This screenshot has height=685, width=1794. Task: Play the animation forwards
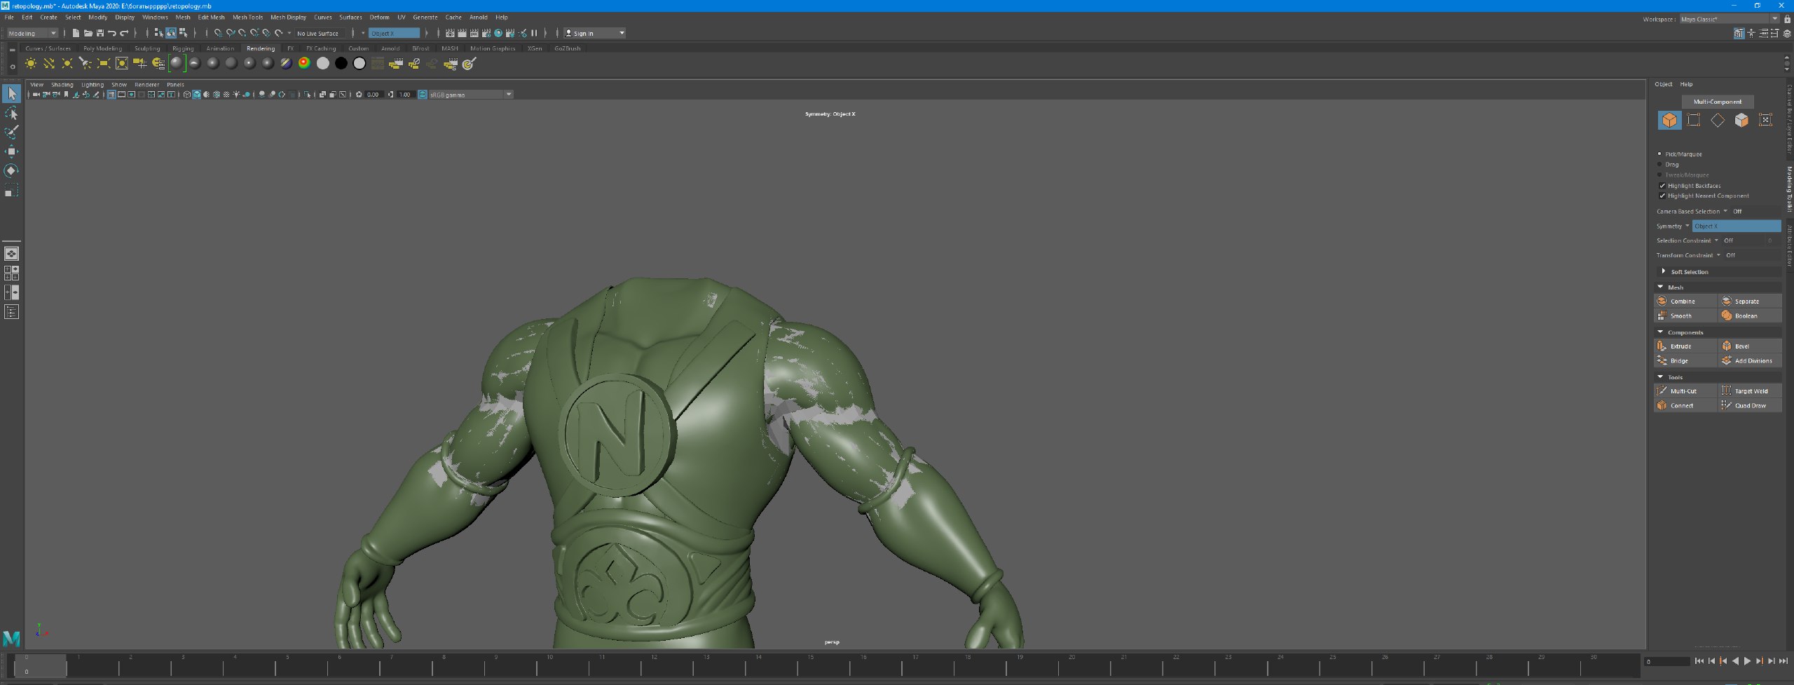pyautogui.click(x=1747, y=661)
